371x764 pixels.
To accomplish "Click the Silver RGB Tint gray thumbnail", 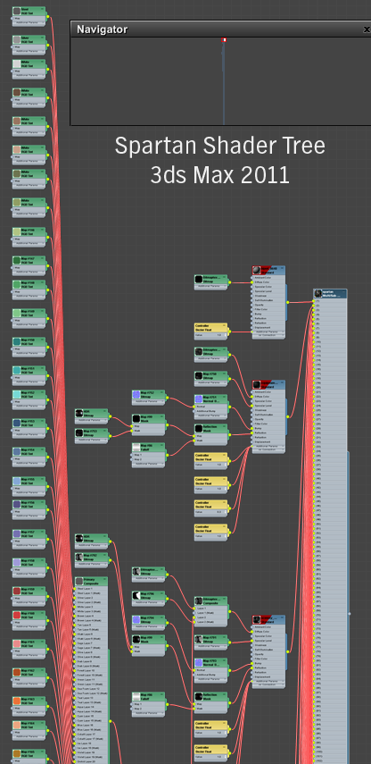I will click(x=17, y=39).
